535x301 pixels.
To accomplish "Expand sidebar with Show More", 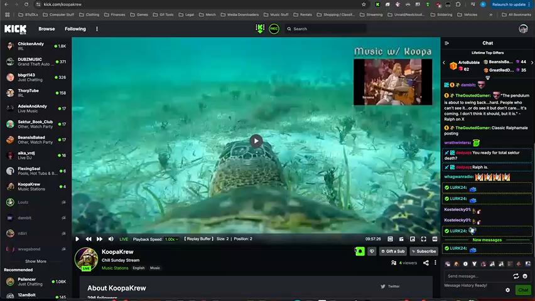I will 36,261.
